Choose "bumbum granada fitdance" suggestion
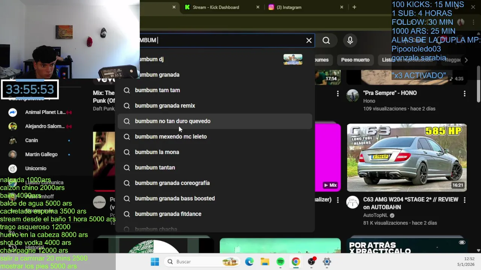This screenshot has height=270, width=481. click(215, 214)
